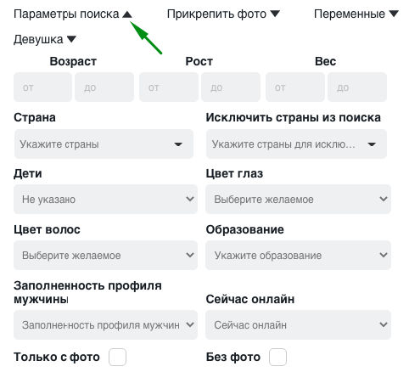
Task: Collapse the Параметры поиска section
Action: [x=73, y=14]
